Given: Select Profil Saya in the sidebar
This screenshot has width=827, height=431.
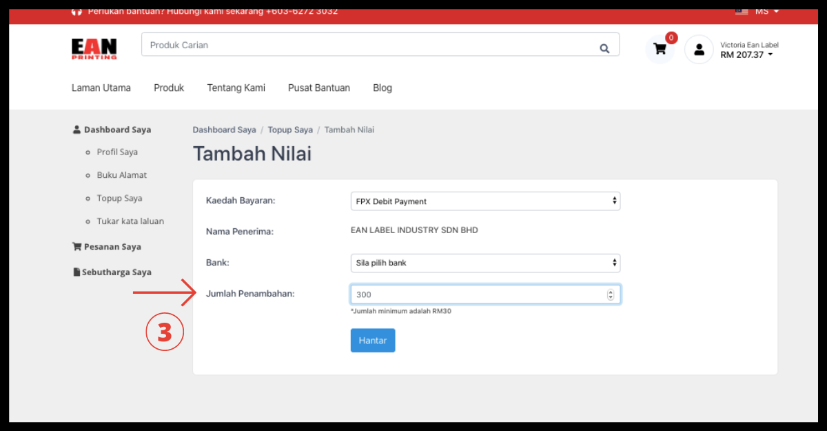Looking at the screenshot, I should 117,152.
